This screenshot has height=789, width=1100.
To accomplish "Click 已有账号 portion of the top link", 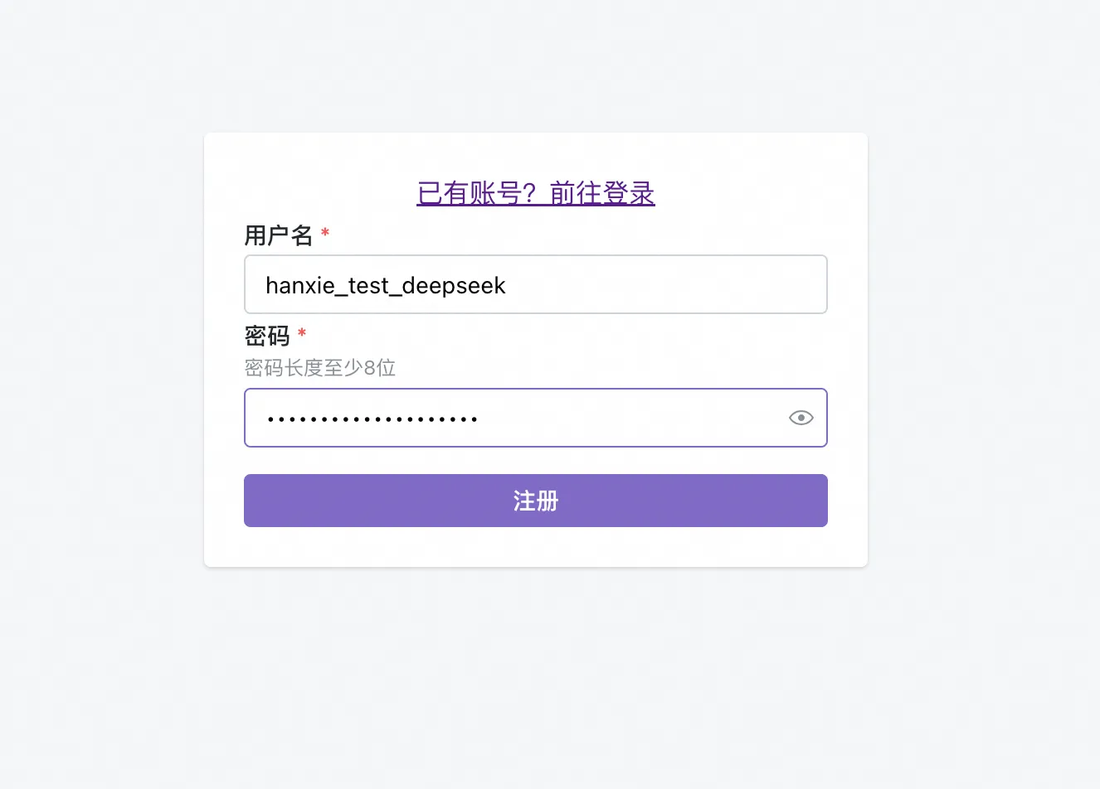I will pos(470,193).
